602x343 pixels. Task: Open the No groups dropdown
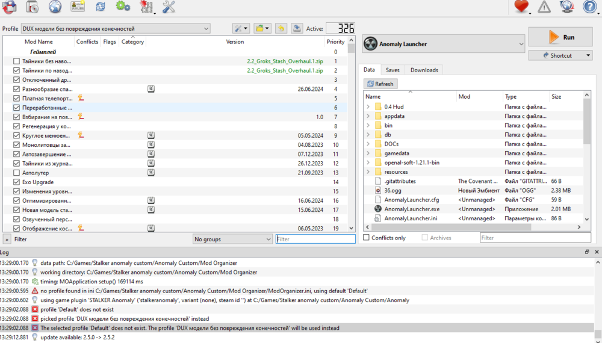coord(232,239)
